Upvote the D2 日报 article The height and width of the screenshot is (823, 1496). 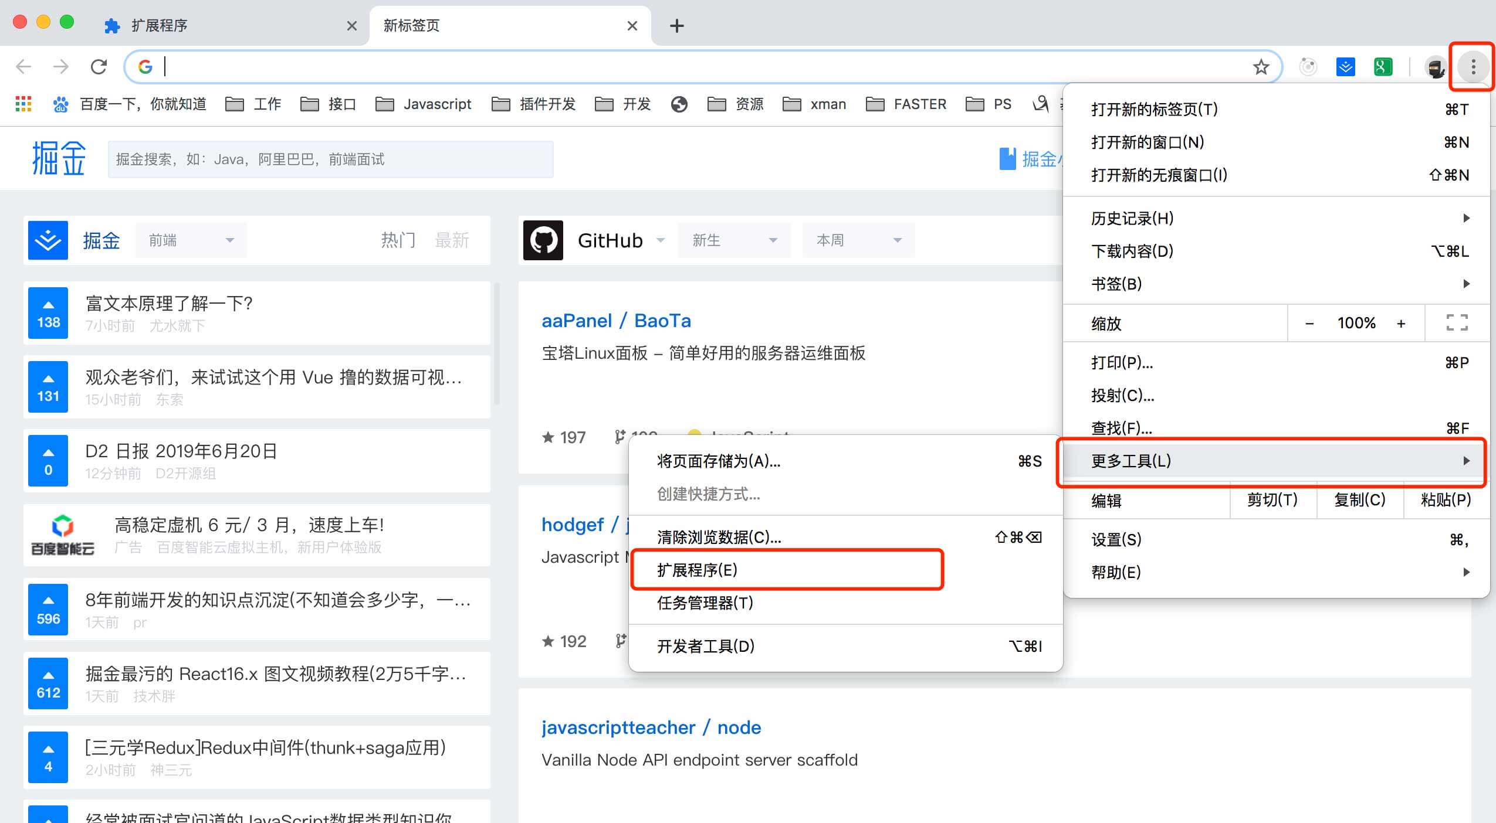coord(48,461)
